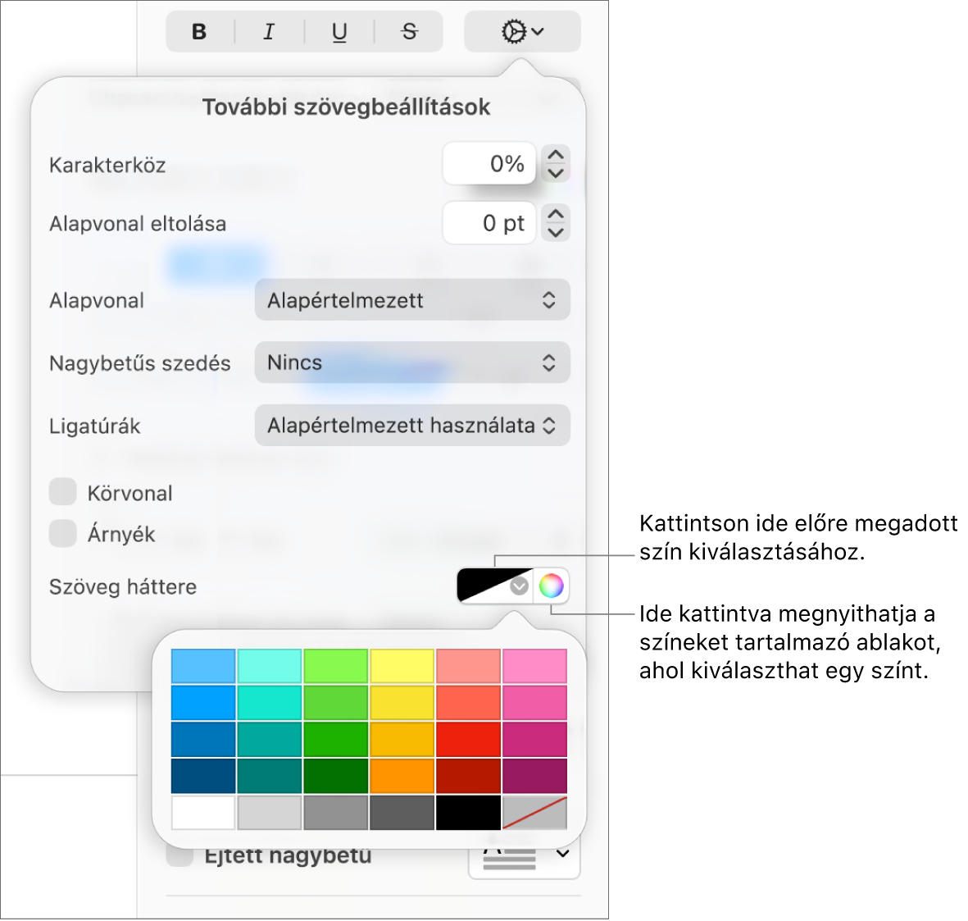Screen dimensions: 968x921
Task: Open the gear advanced options menu
Action: pos(522,31)
